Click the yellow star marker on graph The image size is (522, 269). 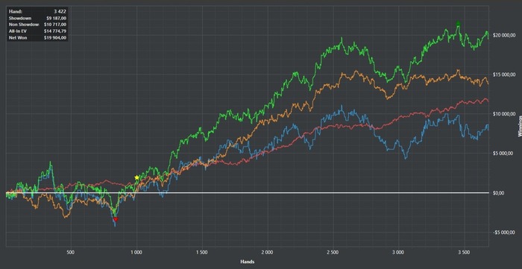click(x=136, y=177)
